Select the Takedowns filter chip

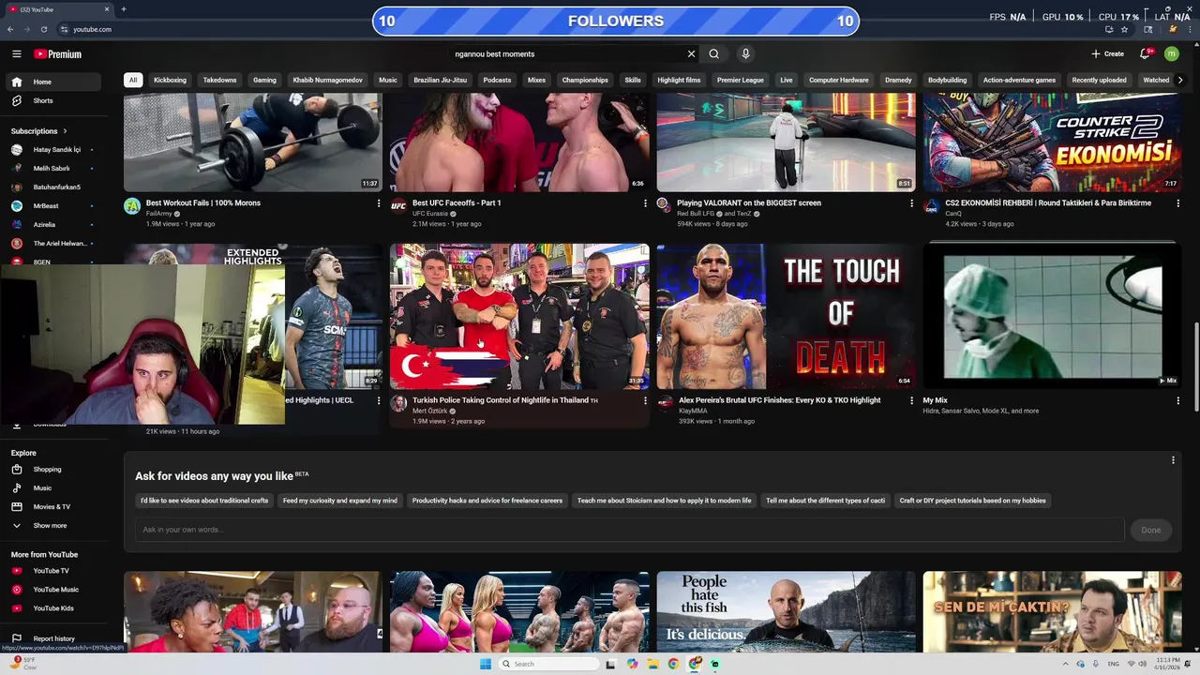click(x=219, y=81)
